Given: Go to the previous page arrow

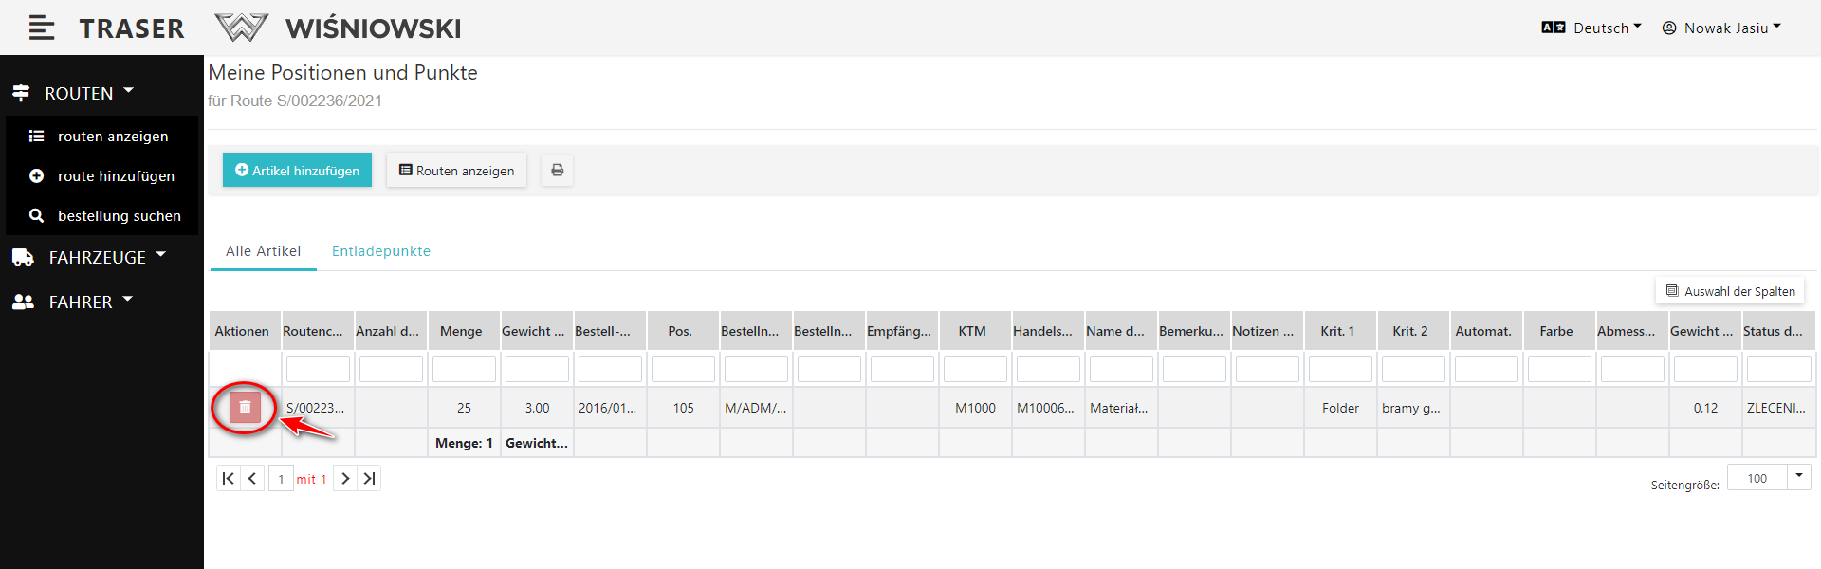Looking at the screenshot, I should point(252,479).
